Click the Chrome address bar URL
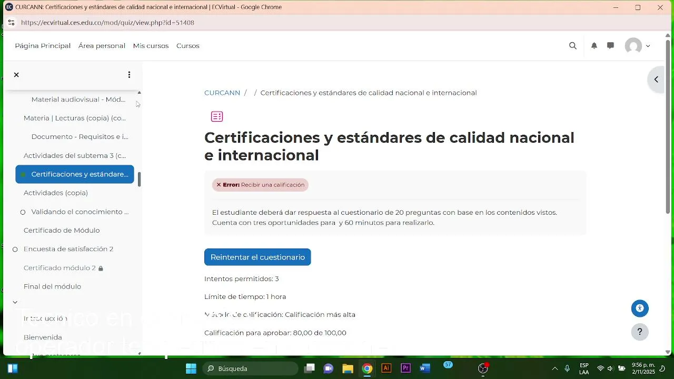Viewport: 674px width, 379px height. [107, 23]
